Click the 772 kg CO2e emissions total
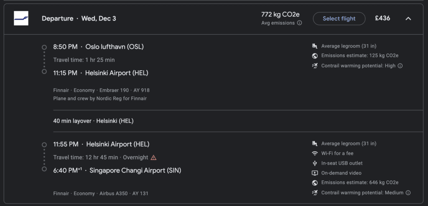The width and height of the screenshot is (428, 206). pos(280,15)
